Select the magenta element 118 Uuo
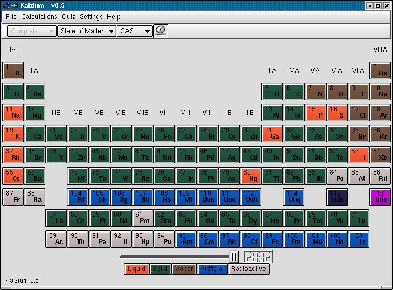 [x=380, y=197]
